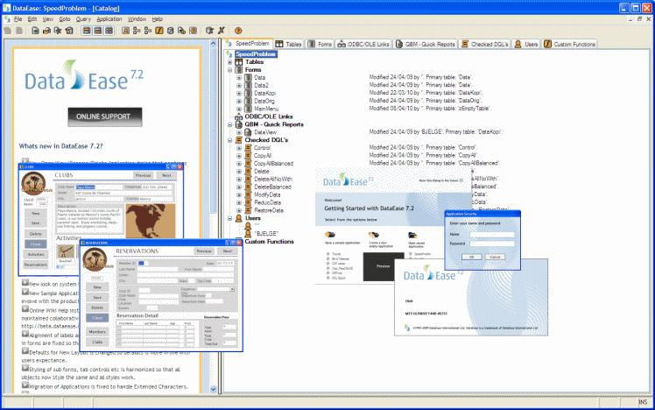Switch to the Tables tab
The image size is (655, 410).
(289, 44)
